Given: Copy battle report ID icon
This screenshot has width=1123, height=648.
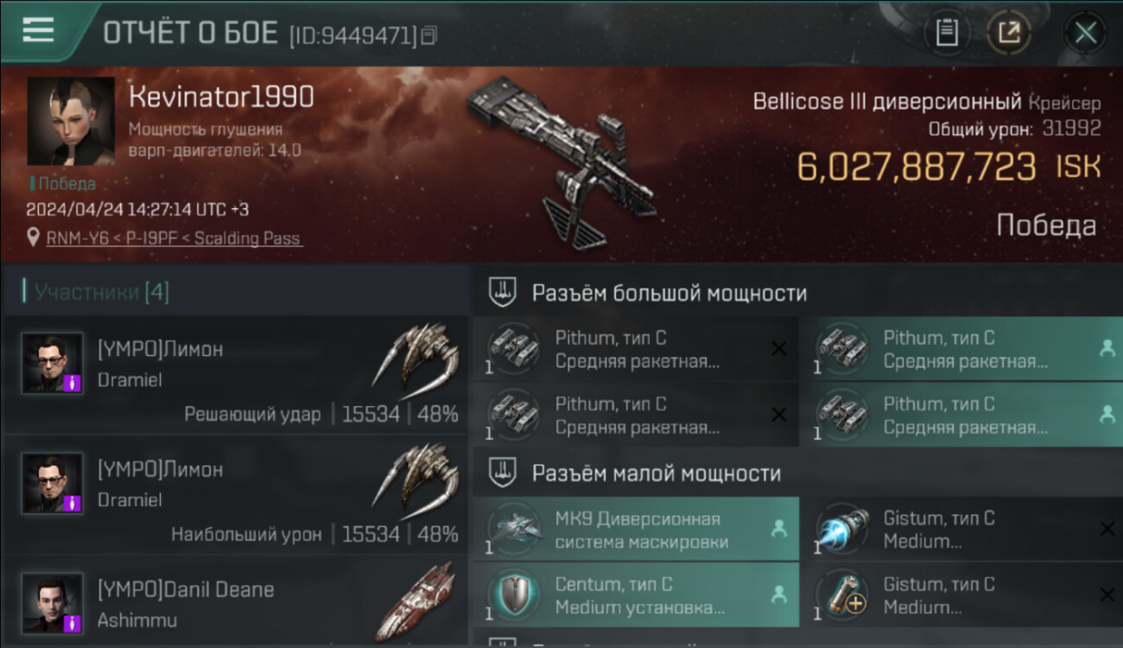Looking at the screenshot, I should tap(429, 35).
